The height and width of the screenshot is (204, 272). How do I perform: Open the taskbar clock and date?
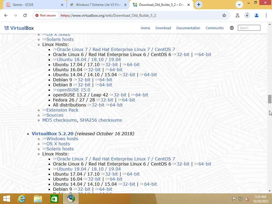(261, 199)
